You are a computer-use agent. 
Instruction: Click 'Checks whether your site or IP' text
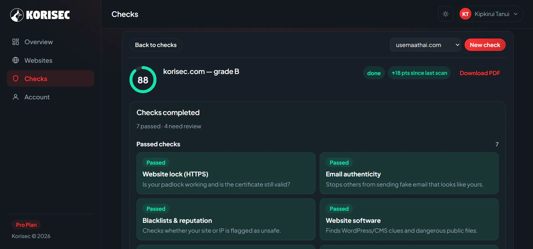pyautogui.click(x=212, y=231)
